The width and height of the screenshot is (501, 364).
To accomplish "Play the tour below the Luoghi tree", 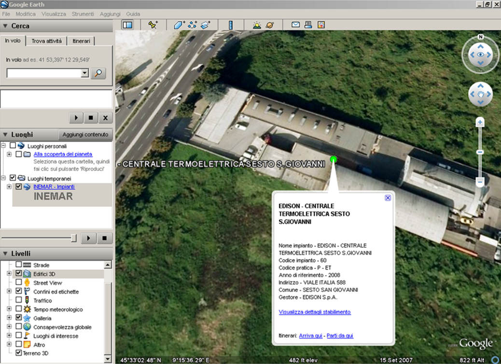I will pos(88,238).
